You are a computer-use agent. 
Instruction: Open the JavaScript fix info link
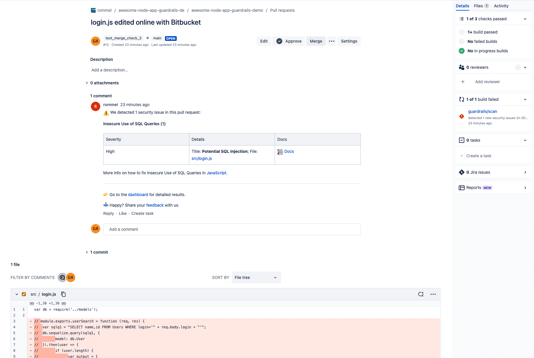[x=216, y=173]
